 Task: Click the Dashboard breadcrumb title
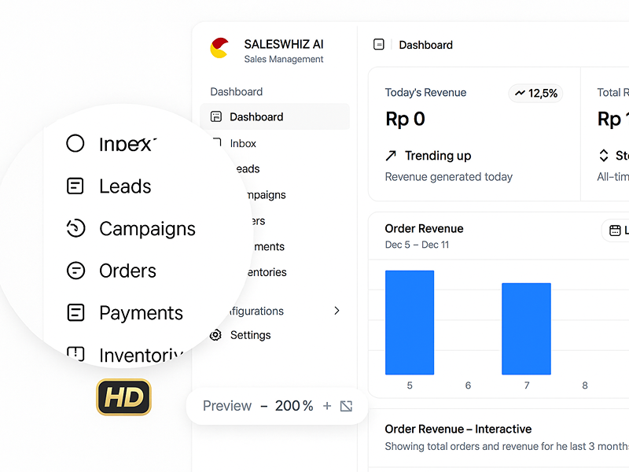(425, 45)
